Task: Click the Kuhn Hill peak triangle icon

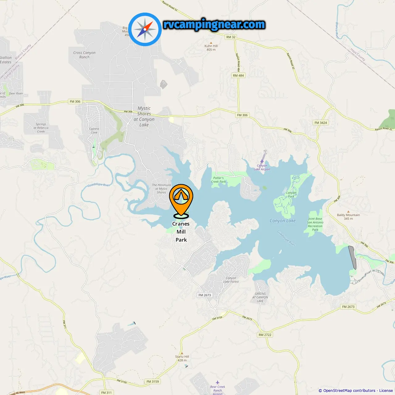Action: tap(211, 43)
